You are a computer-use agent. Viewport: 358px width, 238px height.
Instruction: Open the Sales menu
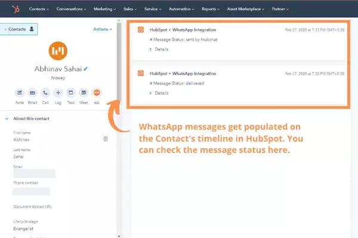click(x=130, y=9)
